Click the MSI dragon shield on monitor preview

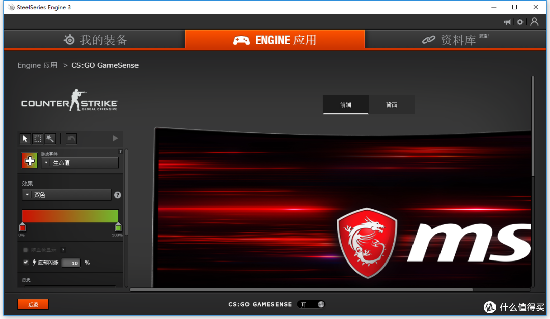coord(367,243)
